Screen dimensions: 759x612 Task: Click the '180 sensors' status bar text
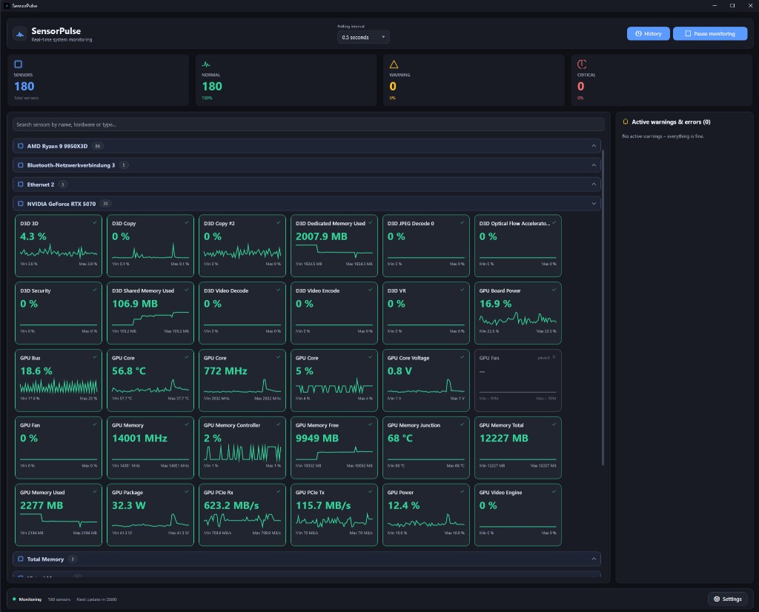pyautogui.click(x=59, y=599)
